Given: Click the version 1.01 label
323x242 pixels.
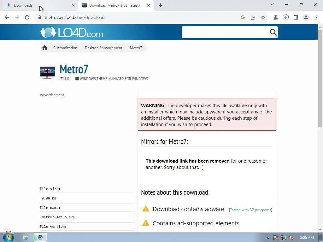Looking at the screenshot, I should click(x=65, y=79).
